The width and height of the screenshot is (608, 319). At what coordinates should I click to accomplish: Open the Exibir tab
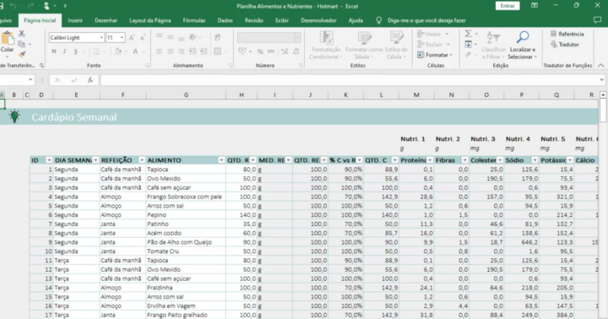tap(282, 20)
